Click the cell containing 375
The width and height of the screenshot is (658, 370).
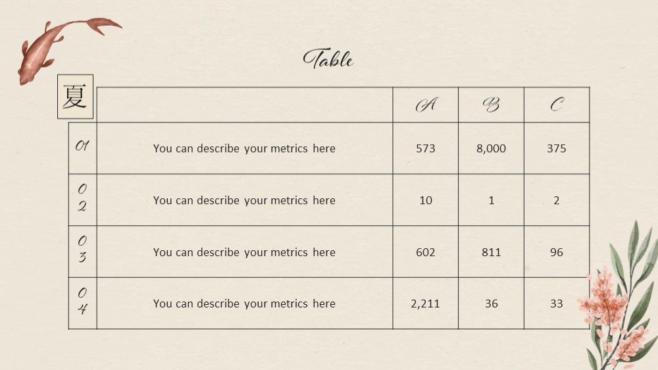(x=557, y=148)
